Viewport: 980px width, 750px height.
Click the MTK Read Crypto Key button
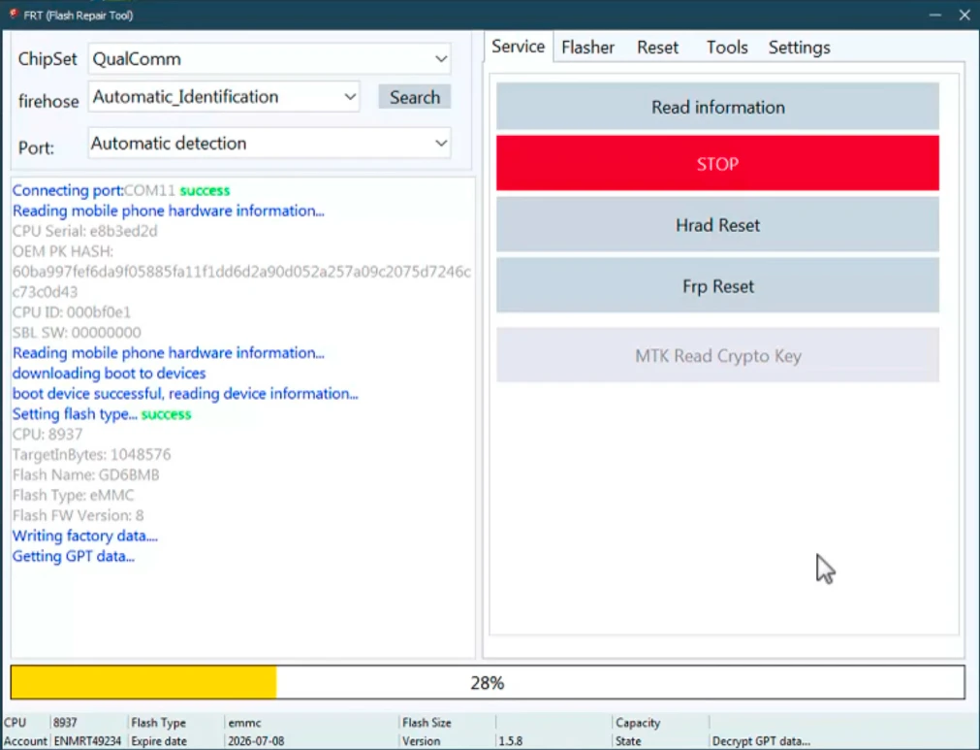717,356
